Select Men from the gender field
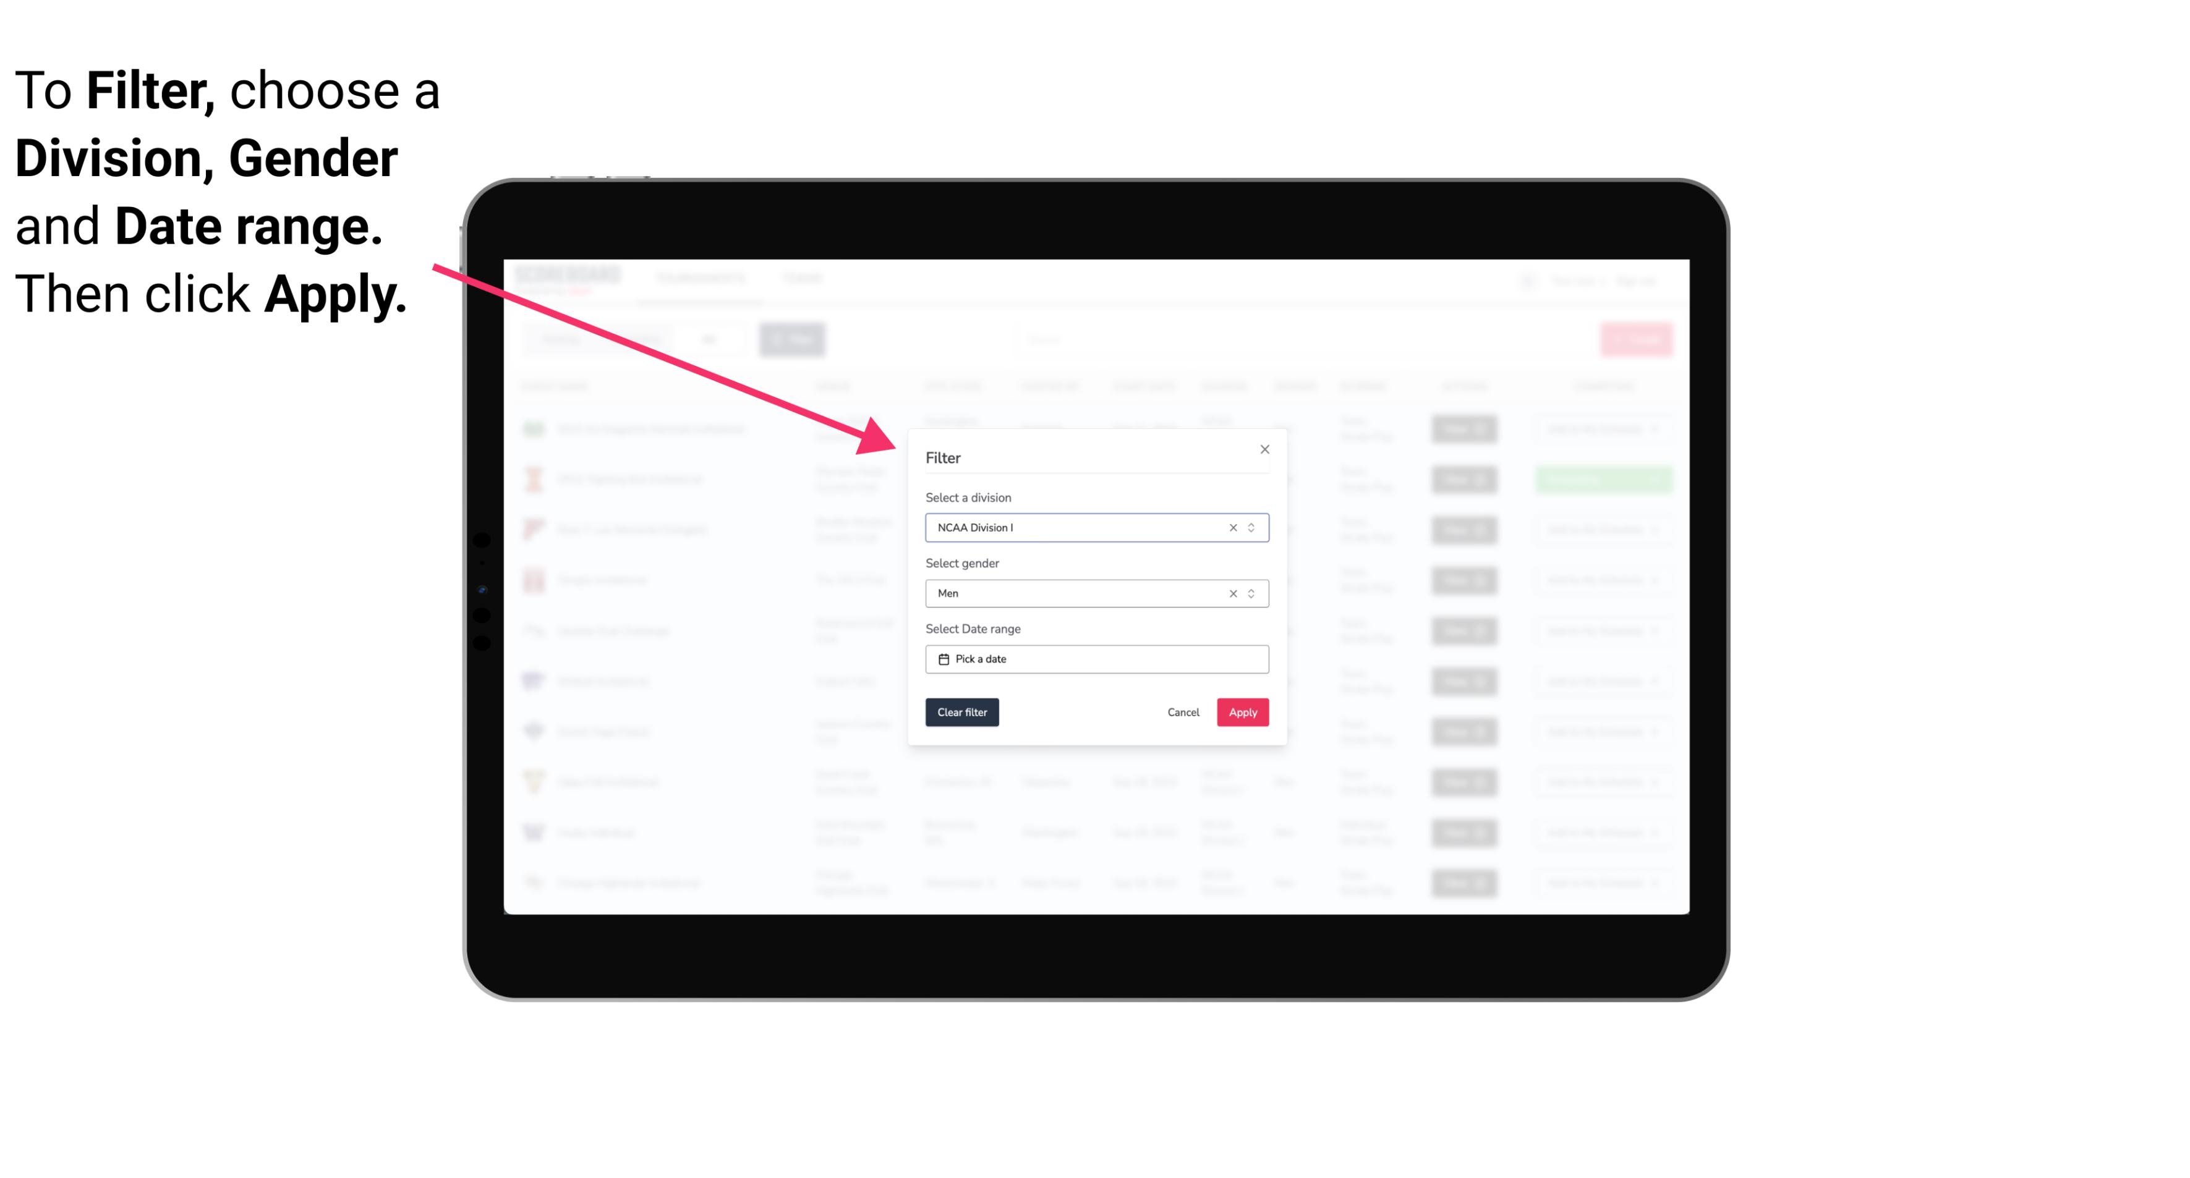Viewport: 2190px width, 1178px height. click(1096, 593)
